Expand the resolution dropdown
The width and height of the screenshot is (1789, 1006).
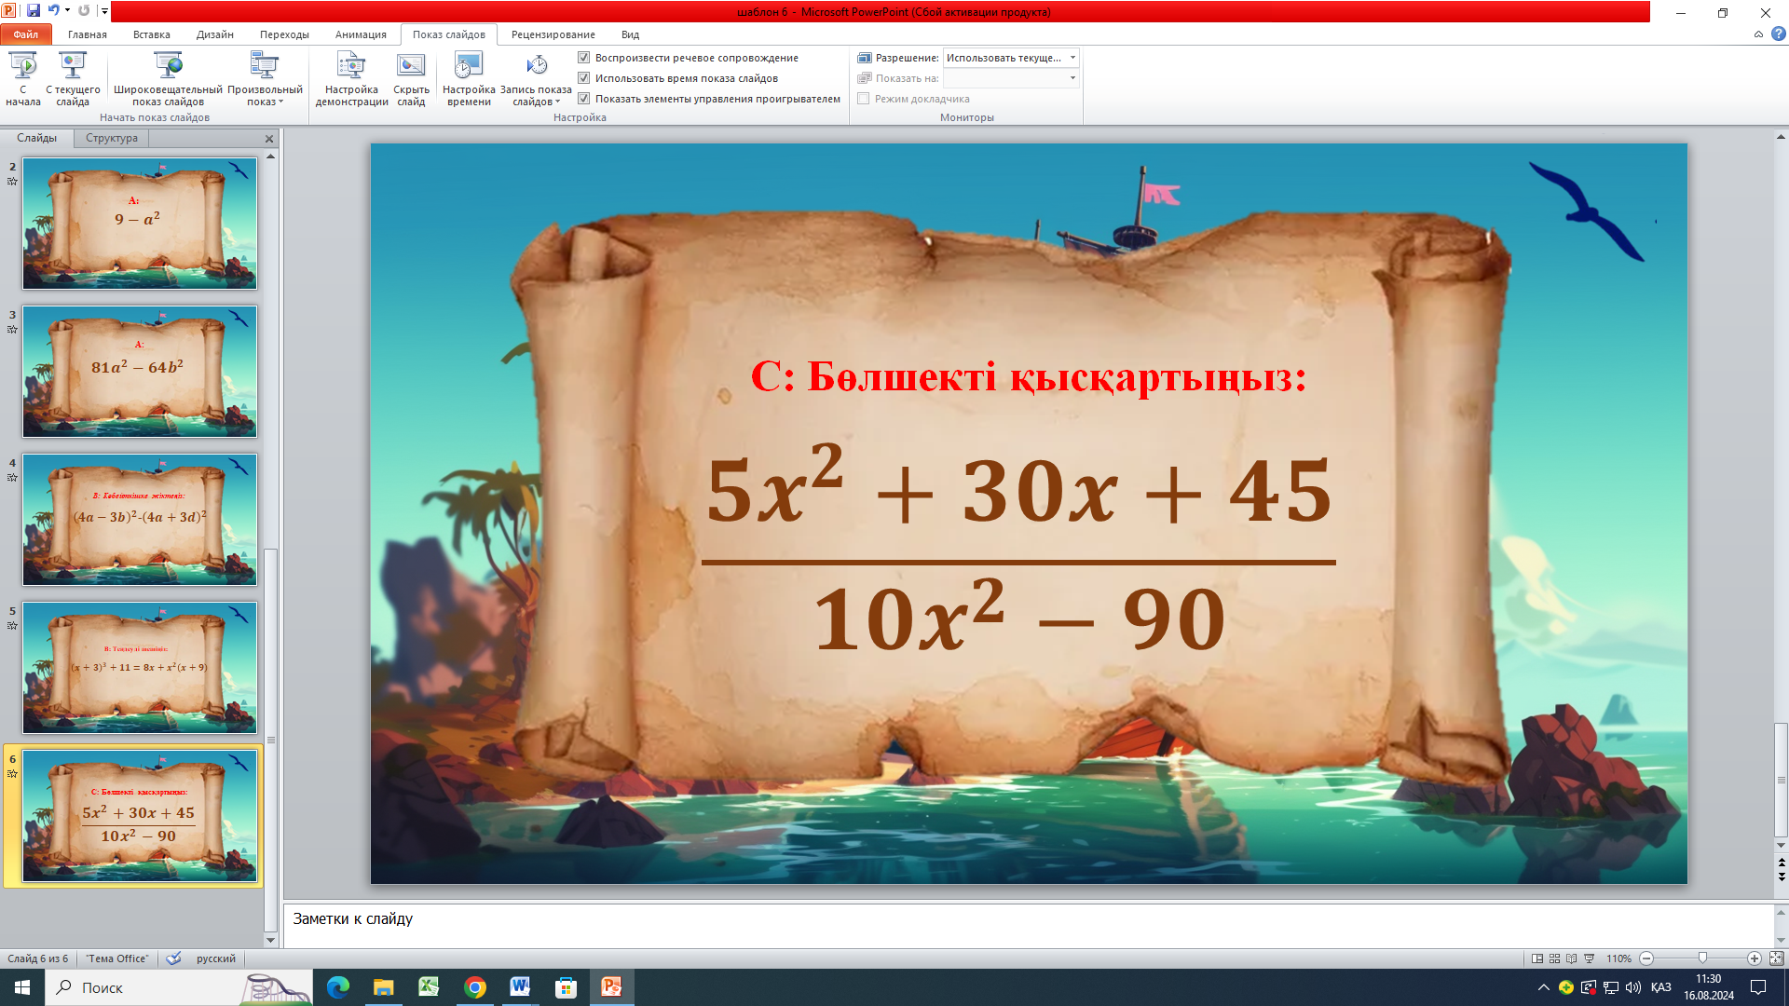pos(1072,58)
